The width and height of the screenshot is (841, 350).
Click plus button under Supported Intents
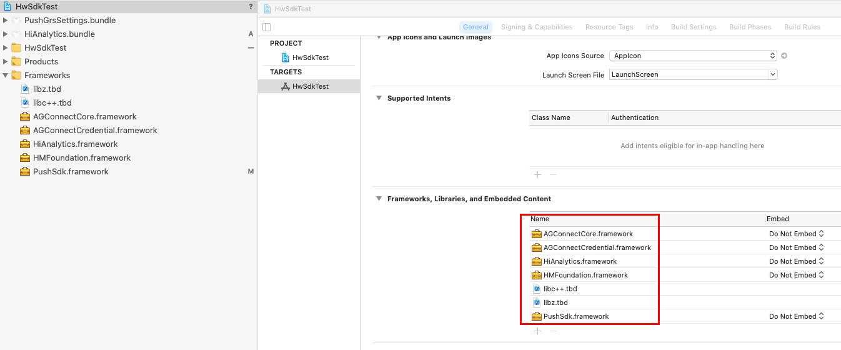coord(537,175)
